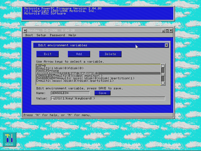Click the Add button
This screenshot has width=201, height=151.
(79, 54)
